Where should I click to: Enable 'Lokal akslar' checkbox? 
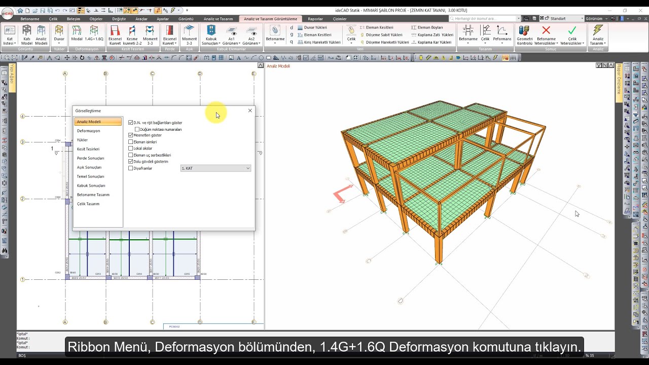point(131,149)
